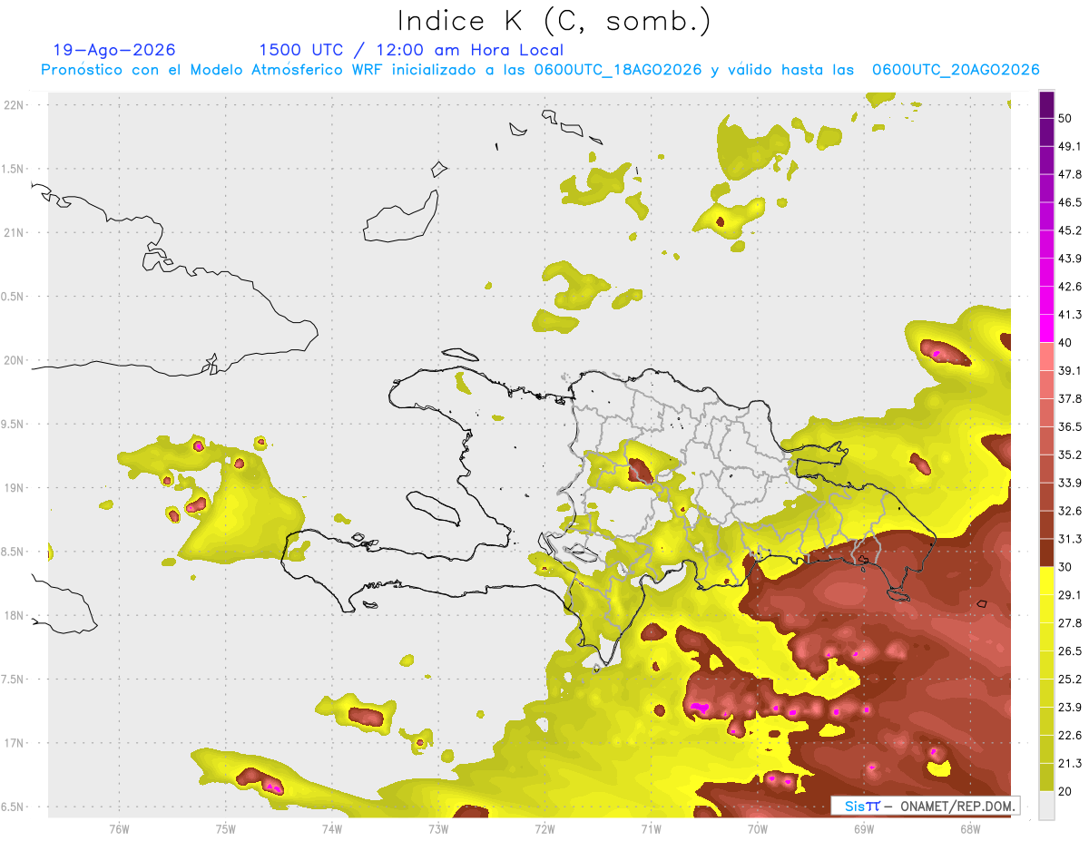Click colorbar label '43.9'
The height and width of the screenshot is (841, 1089).
(1070, 259)
